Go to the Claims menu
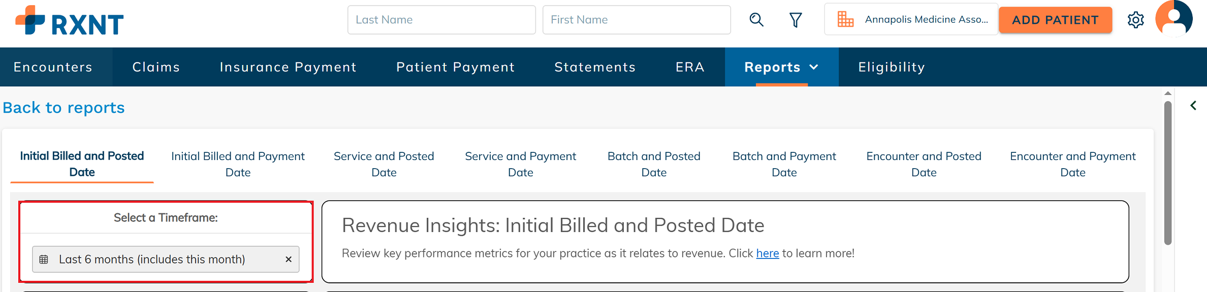 click(156, 67)
